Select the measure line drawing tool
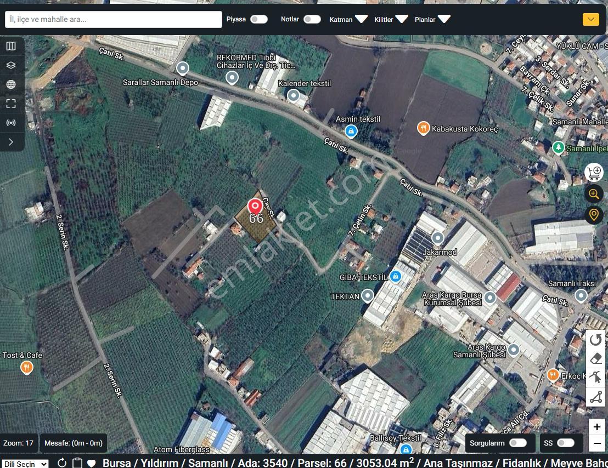The height and width of the screenshot is (468, 608). pyautogui.click(x=595, y=396)
